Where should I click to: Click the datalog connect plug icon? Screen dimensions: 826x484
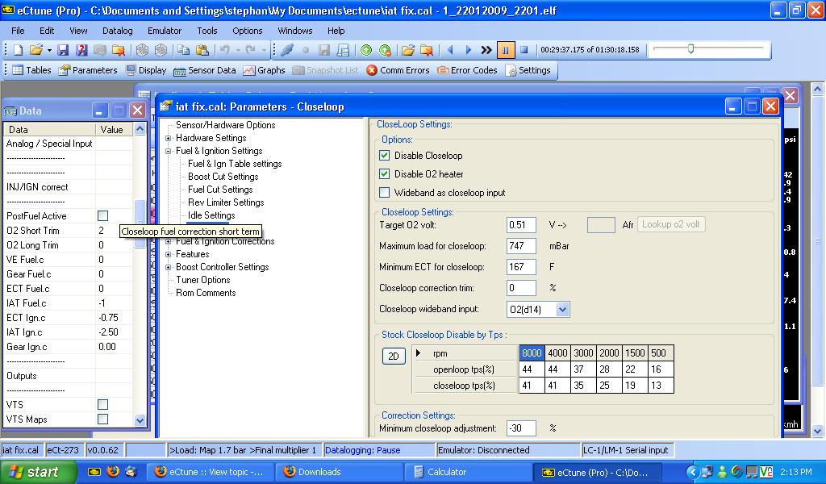coord(287,50)
